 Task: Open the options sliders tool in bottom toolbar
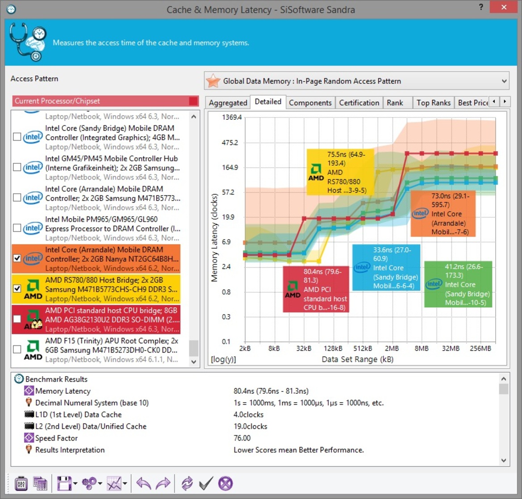(x=21, y=483)
